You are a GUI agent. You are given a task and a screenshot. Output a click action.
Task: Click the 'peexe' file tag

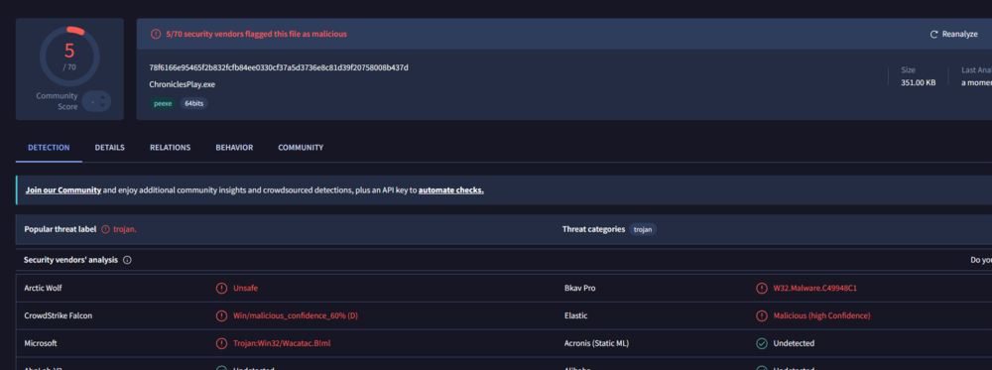163,103
